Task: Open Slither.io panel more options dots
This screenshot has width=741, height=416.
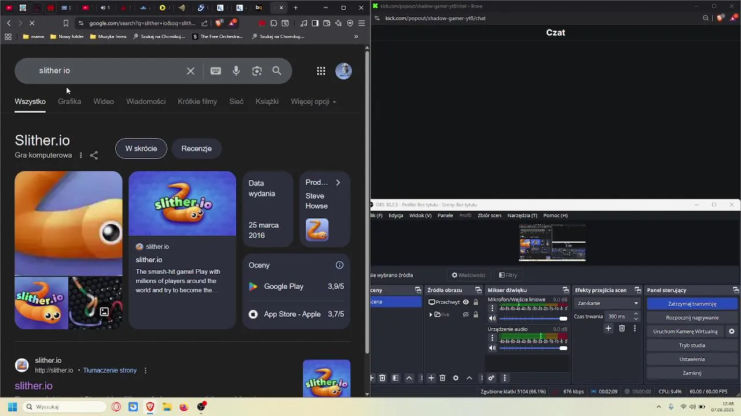Action: tap(81, 155)
